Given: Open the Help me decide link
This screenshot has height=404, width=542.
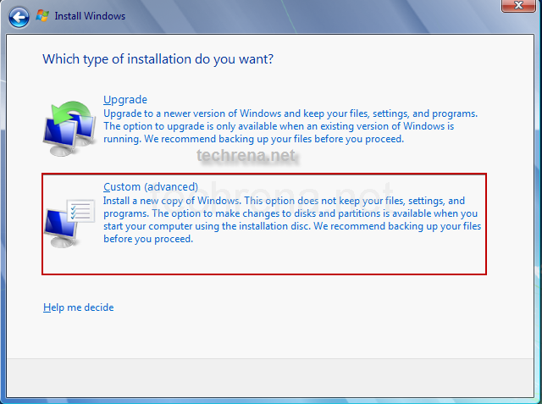Looking at the screenshot, I should click(79, 307).
